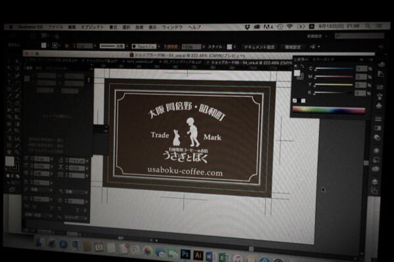This screenshot has height=262, width=394.
Task: Toggle constrain proportions link in Transform panel
Action: pyautogui.click(x=89, y=80)
